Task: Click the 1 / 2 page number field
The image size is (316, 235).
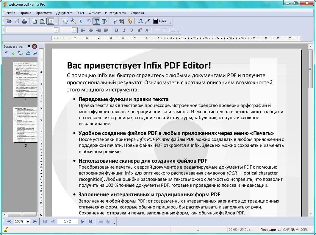Action: pos(68,221)
